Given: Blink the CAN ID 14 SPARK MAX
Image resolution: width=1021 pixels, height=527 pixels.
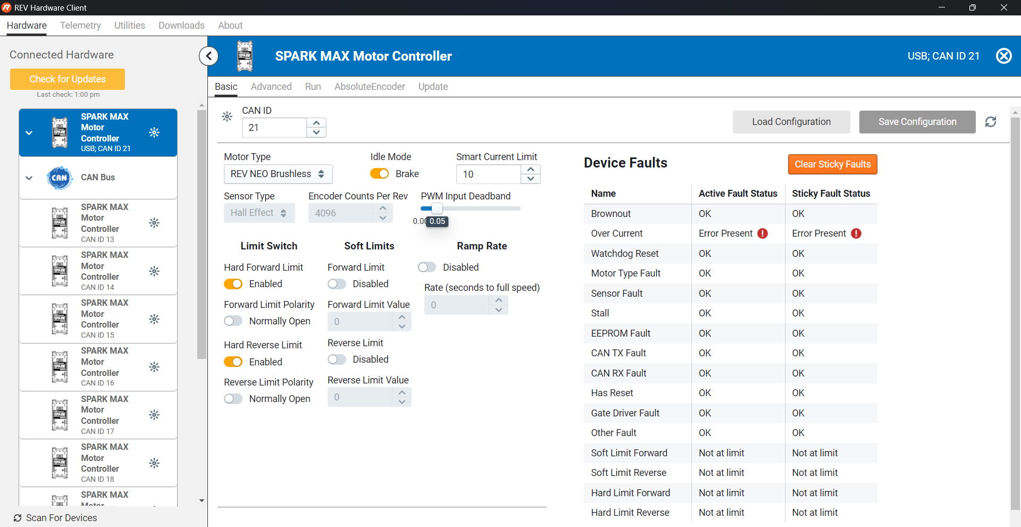Looking at the screenshot, I should pos(154,271).
